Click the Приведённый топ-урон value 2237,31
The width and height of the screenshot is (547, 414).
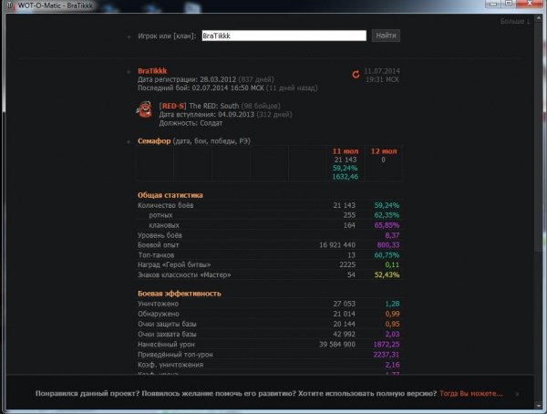click(387, 355)
